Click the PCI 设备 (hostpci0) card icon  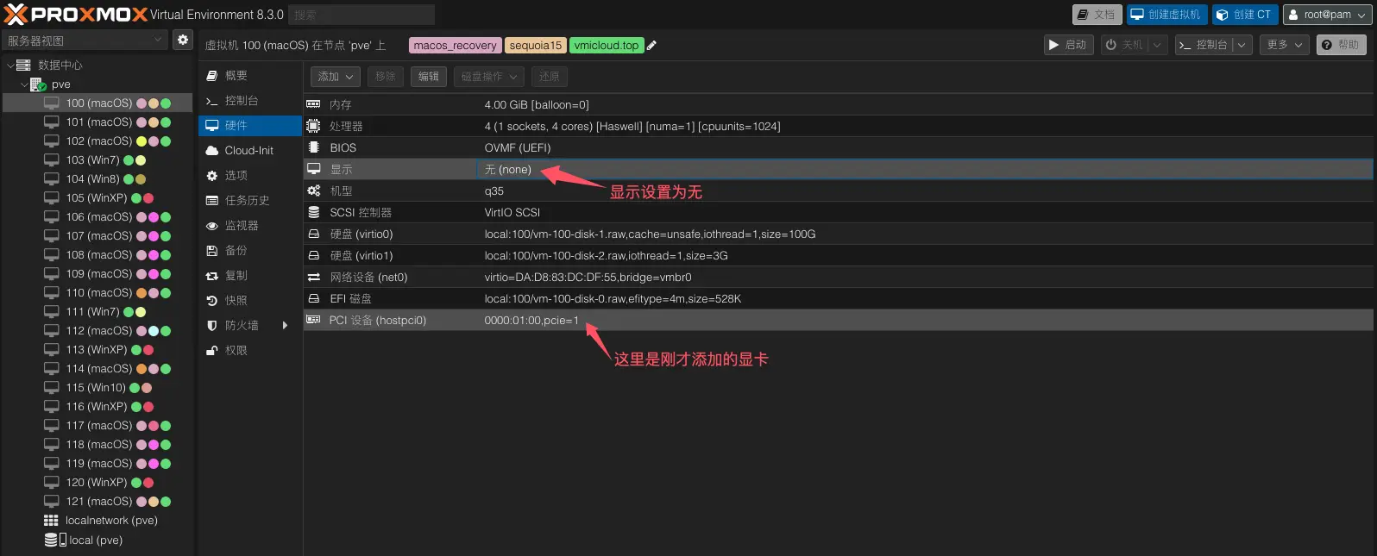point(313,320)
